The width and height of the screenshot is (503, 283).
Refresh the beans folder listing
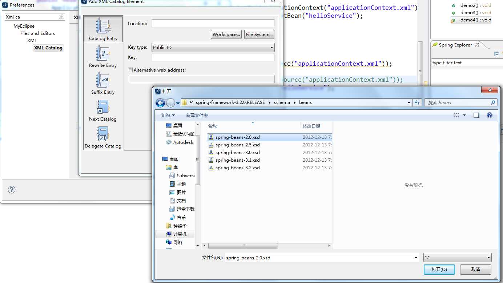pyautogui.click(x=417, y=103)
